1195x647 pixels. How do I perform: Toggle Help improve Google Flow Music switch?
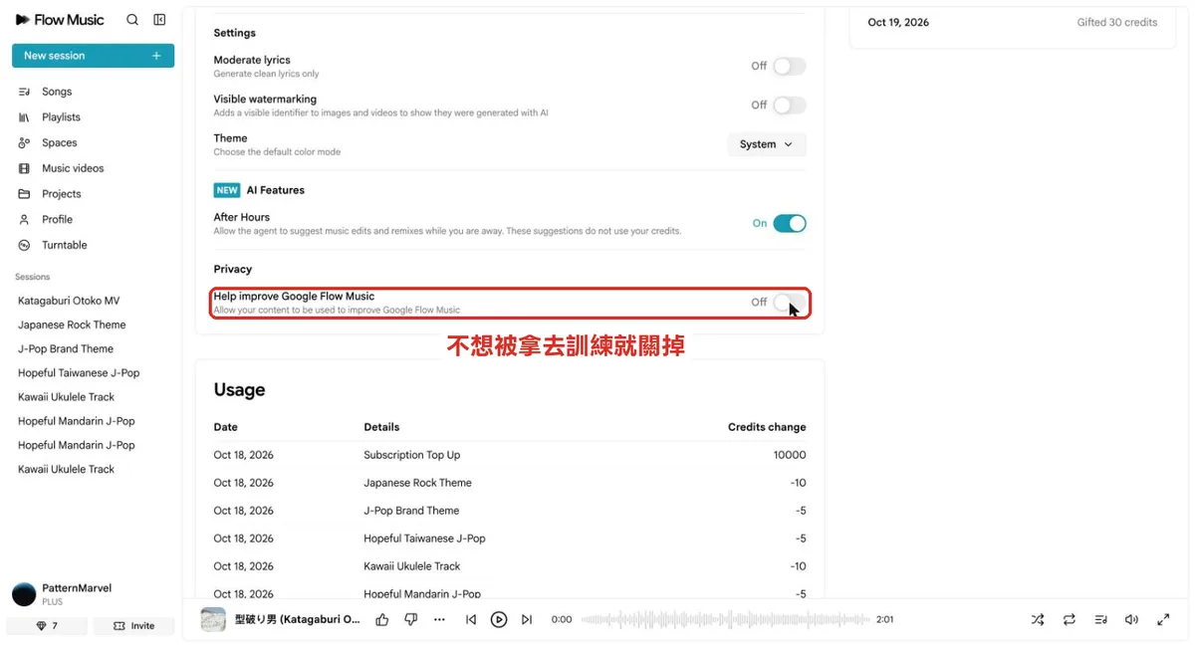tap(790, 302)
